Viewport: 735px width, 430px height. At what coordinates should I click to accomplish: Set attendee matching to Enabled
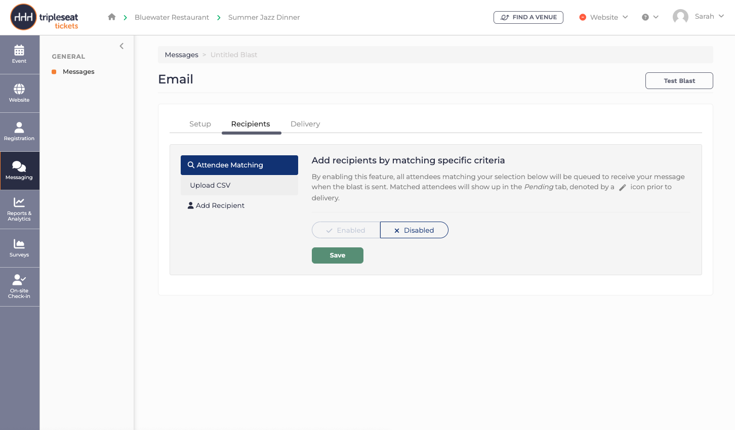click(x=346, y=230)
